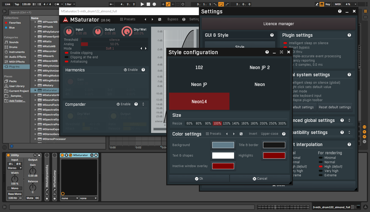
Task: Expand the MReverb item in browser list
Action: pyautogui.click(x=35, y=56)
